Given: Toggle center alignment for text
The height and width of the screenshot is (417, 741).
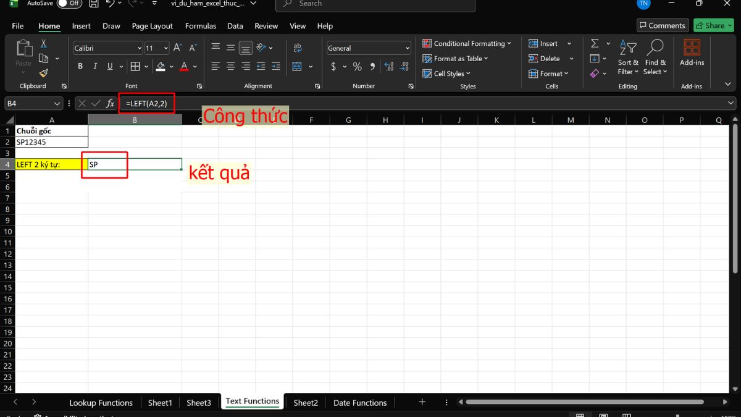Looking at the screenshot, I should (x=230, y=66).
